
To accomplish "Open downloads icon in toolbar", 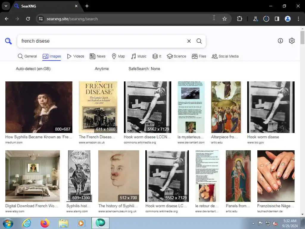I will click(266, 19).
